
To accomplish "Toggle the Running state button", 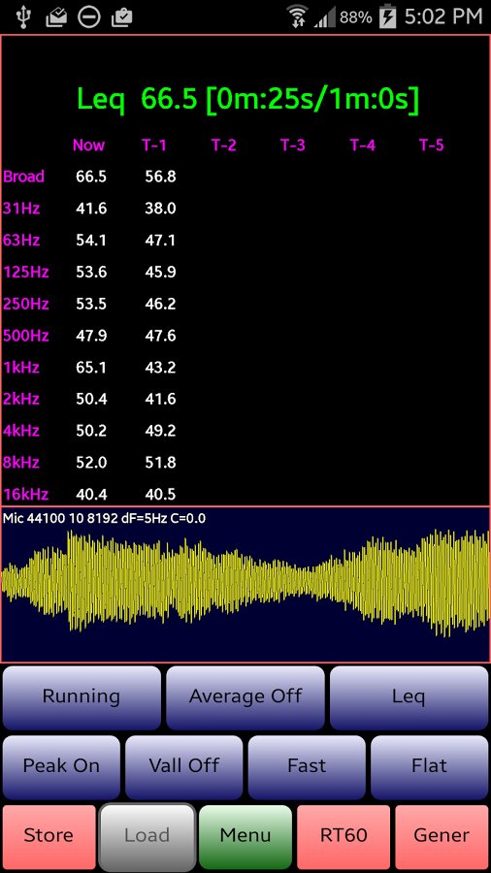I will [82, 697].
